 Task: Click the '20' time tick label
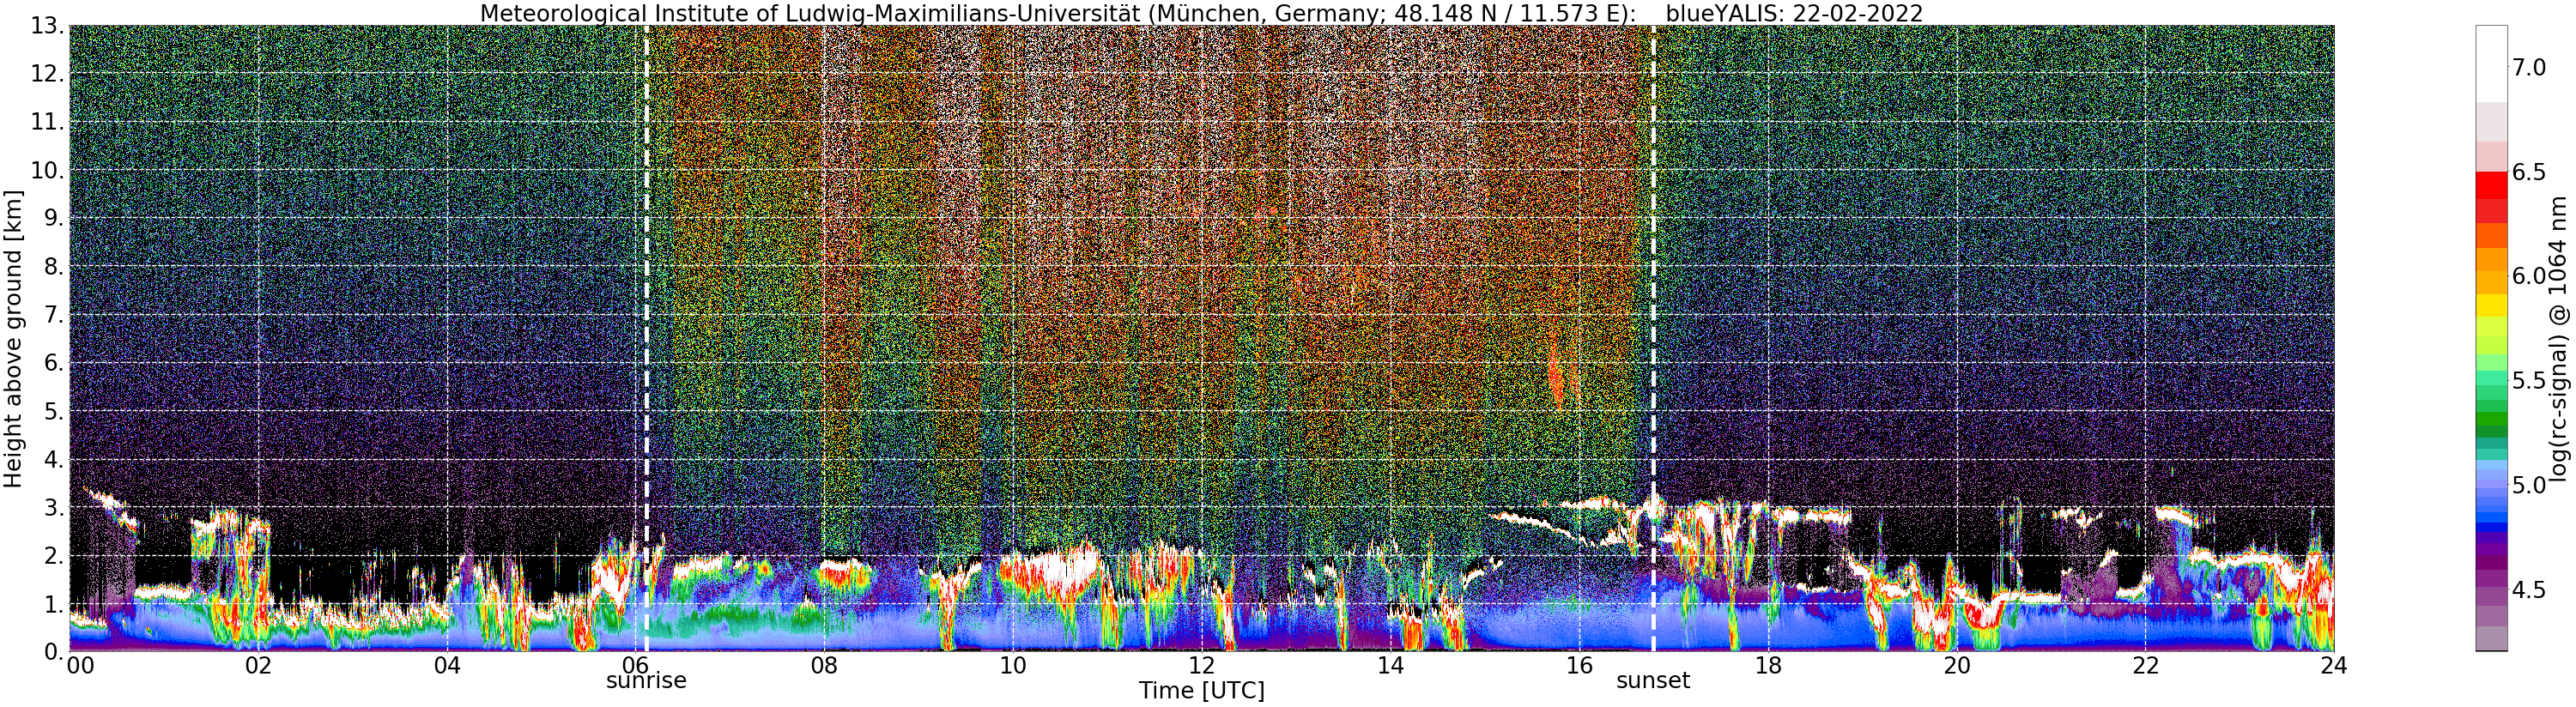coord(1956,665)
